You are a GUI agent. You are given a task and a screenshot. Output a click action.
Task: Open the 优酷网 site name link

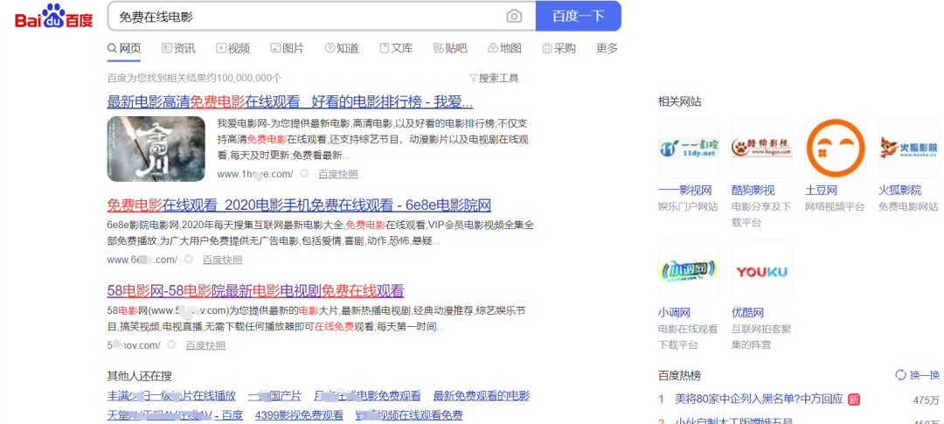747,313
